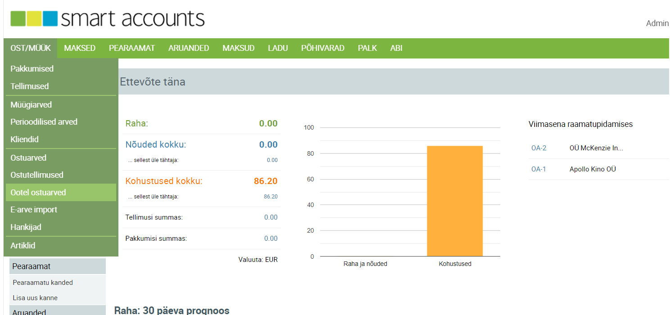The height and width of the screenshot is (315, 670).
Task: Open Ostuarved from the menu
Action: 61,158
